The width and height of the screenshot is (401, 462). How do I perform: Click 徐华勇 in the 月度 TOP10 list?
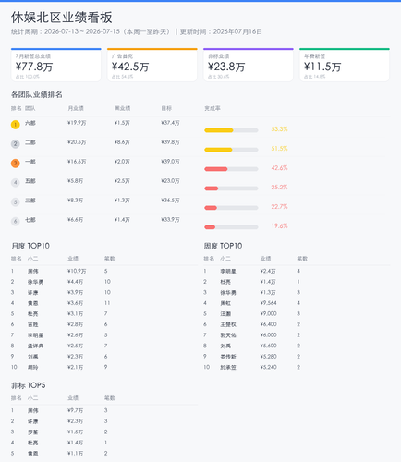coord(35,282)
